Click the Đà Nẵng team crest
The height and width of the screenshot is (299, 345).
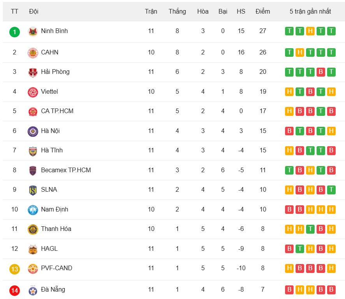coord(33,290)
